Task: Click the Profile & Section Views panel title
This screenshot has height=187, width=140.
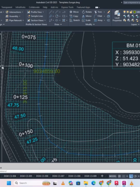Action: [x=36, y=25]
